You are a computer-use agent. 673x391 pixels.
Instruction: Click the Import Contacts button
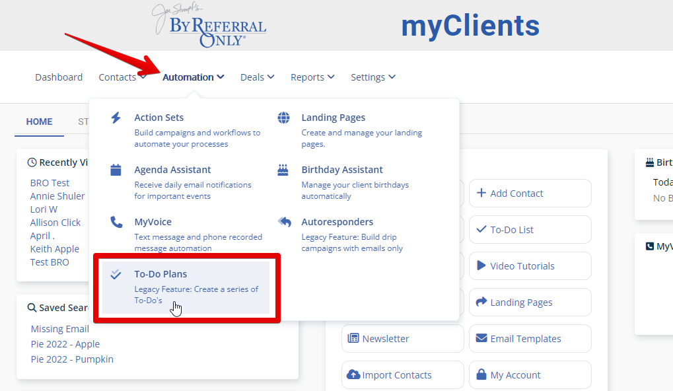click(x=402, y=375)
